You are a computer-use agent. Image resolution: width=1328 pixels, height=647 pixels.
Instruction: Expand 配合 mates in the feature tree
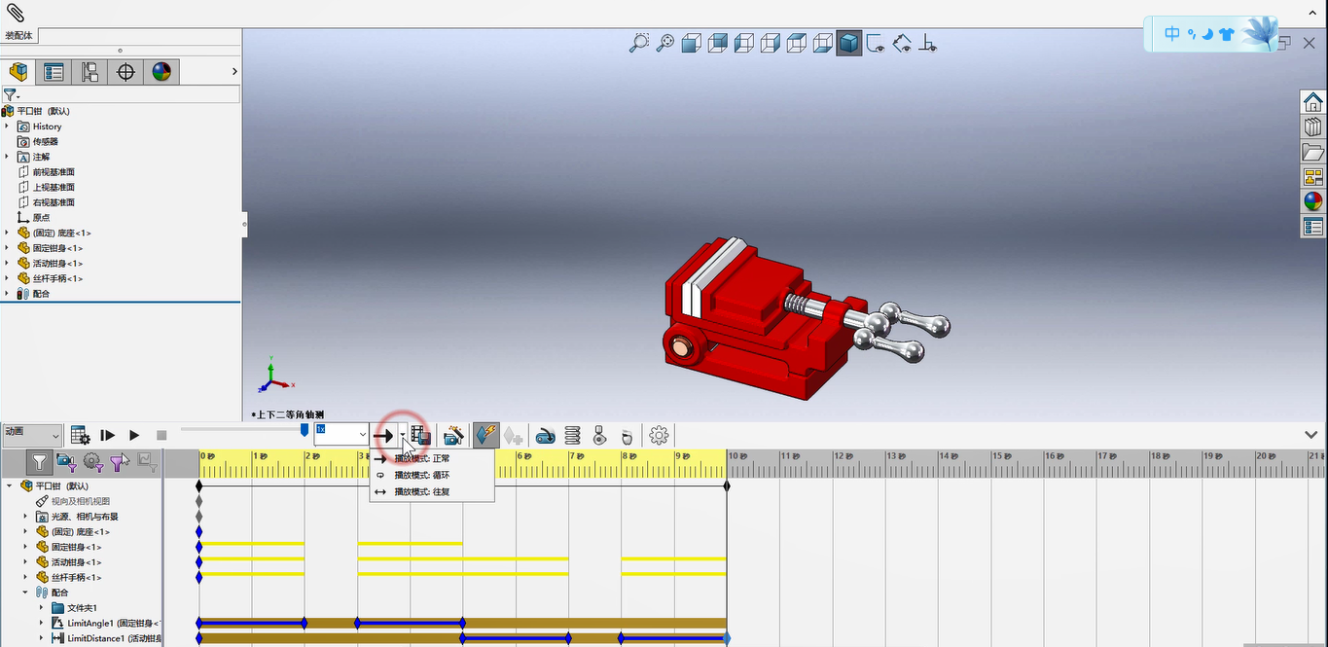pos(7,293)
